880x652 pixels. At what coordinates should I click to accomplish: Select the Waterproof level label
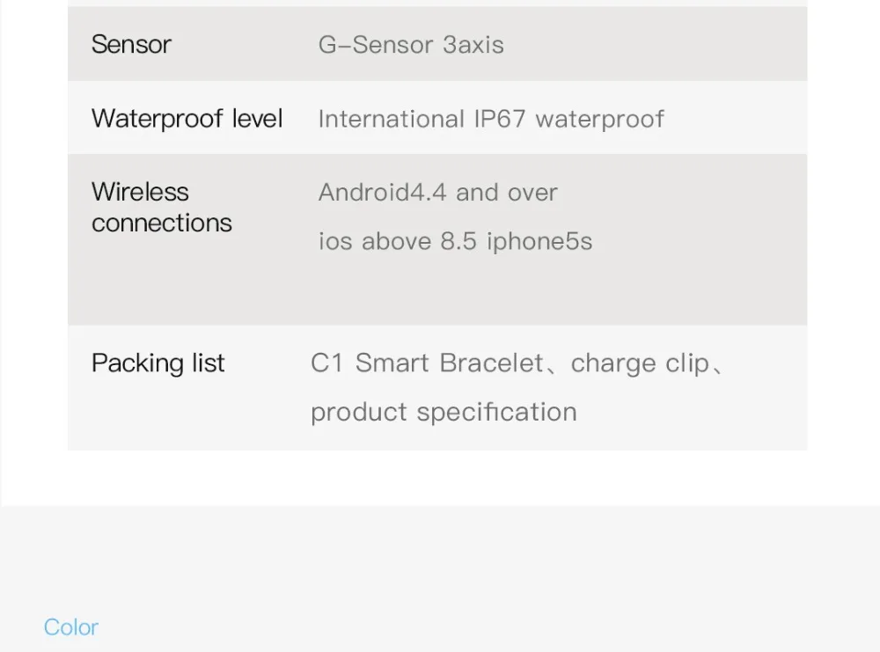tap(187, 119)
